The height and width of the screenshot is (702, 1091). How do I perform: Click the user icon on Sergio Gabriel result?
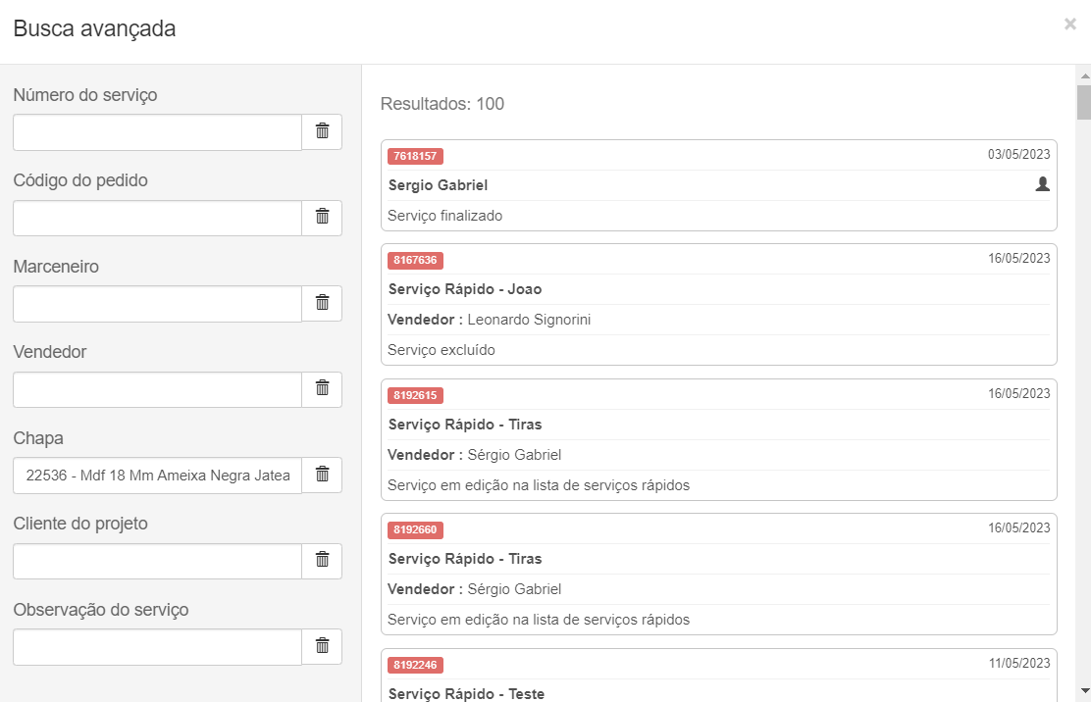[x=1042, y=184]
